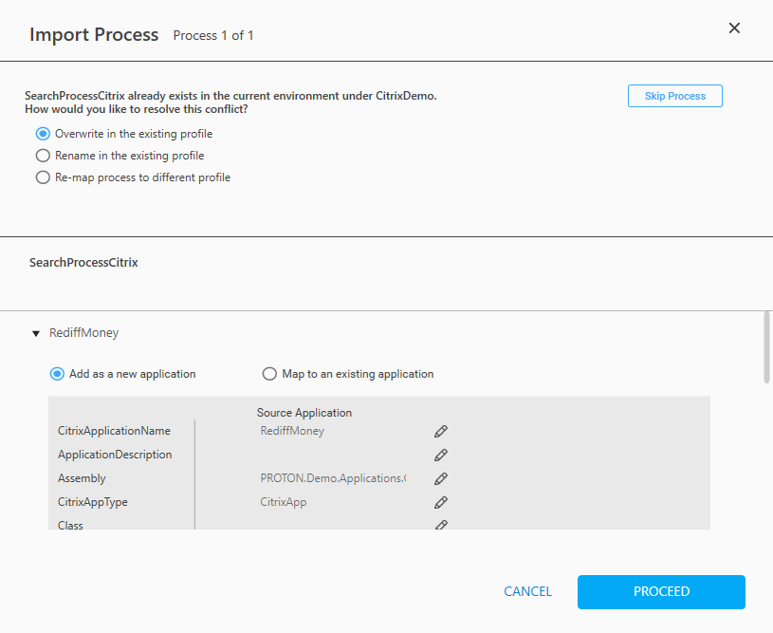Click the Skip Process button
Image resolution: width=773 pixels, height=633 pixels.
pyautogui.click(x=674, y=96)
